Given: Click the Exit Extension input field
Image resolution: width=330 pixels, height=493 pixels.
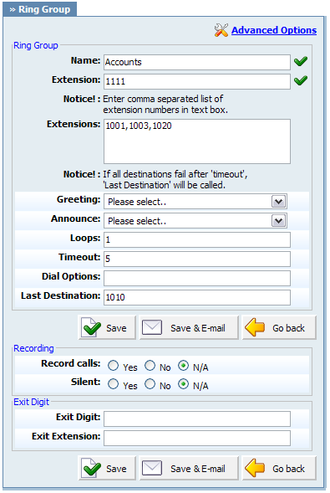Looking at the screenshot, I should [x=197, y=438].
